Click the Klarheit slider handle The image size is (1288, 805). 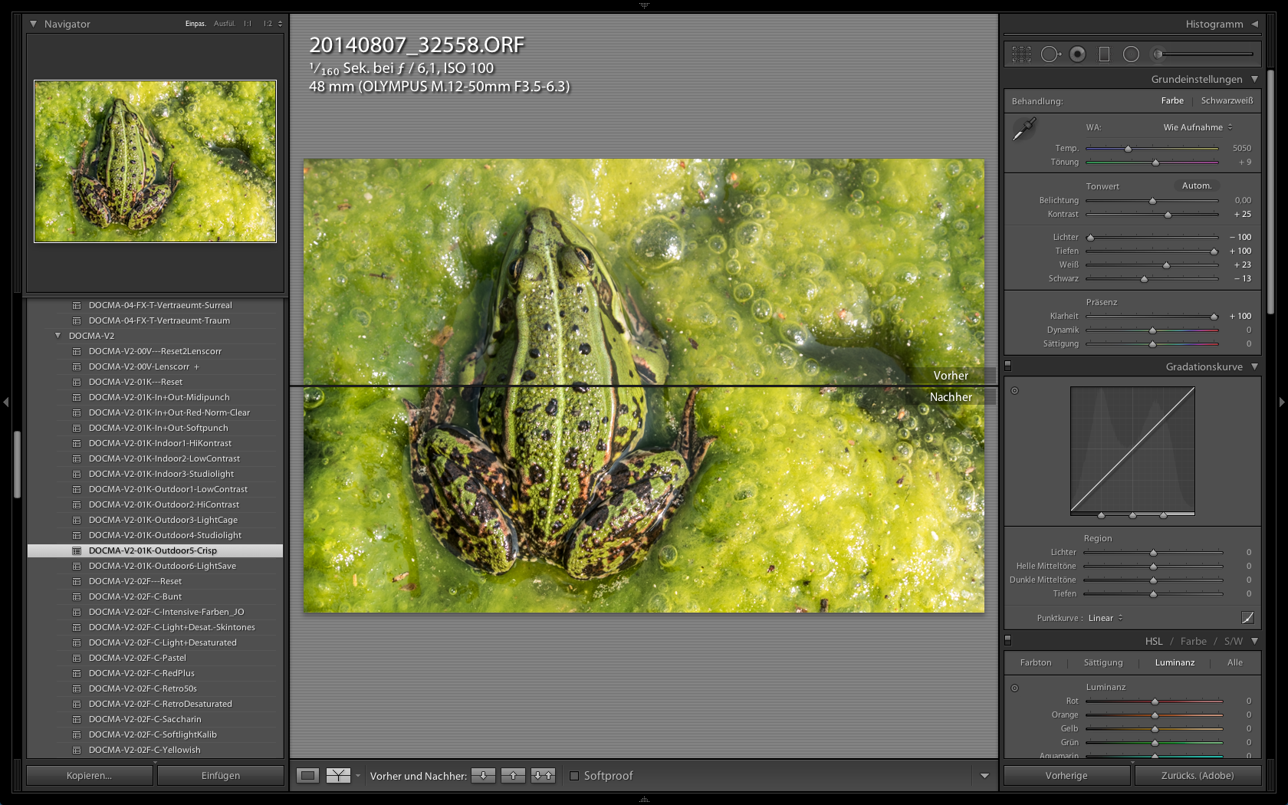[1214, 317]
